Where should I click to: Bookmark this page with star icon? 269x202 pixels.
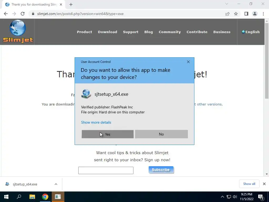tap(236, 14)
